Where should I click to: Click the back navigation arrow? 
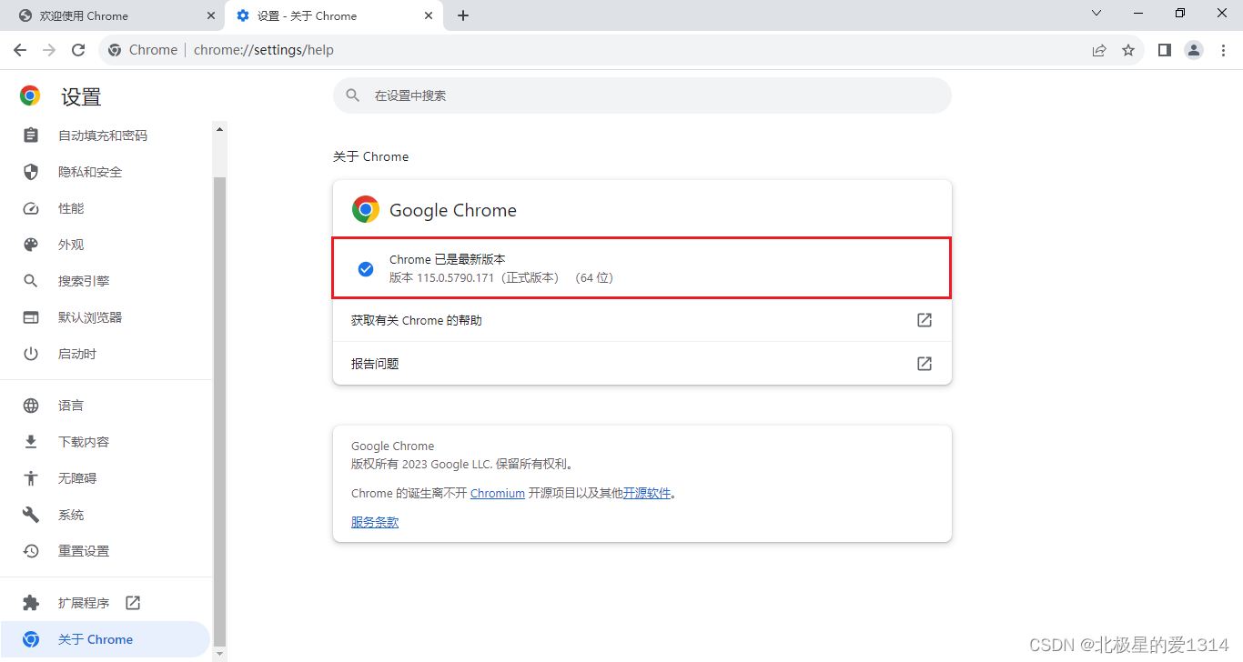click(x=20, y=50)
